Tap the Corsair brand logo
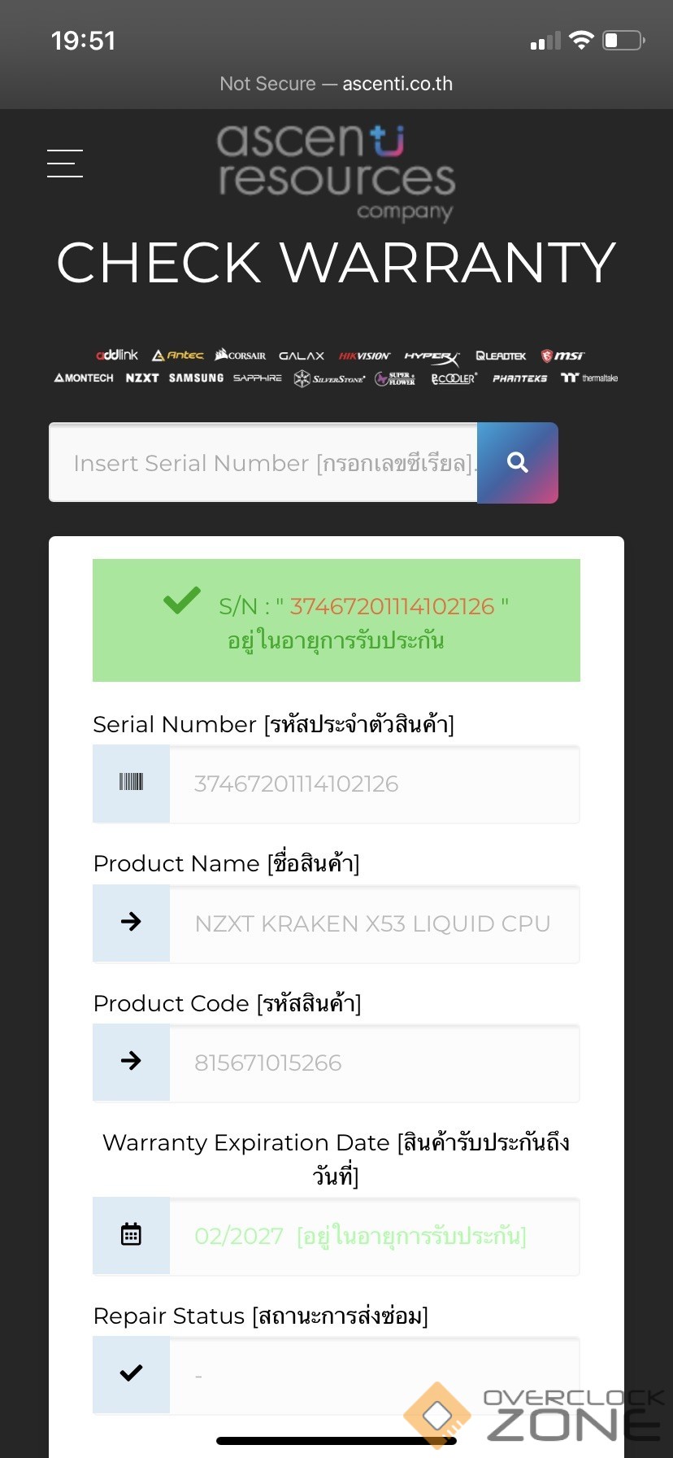 (x=241, y=356)
